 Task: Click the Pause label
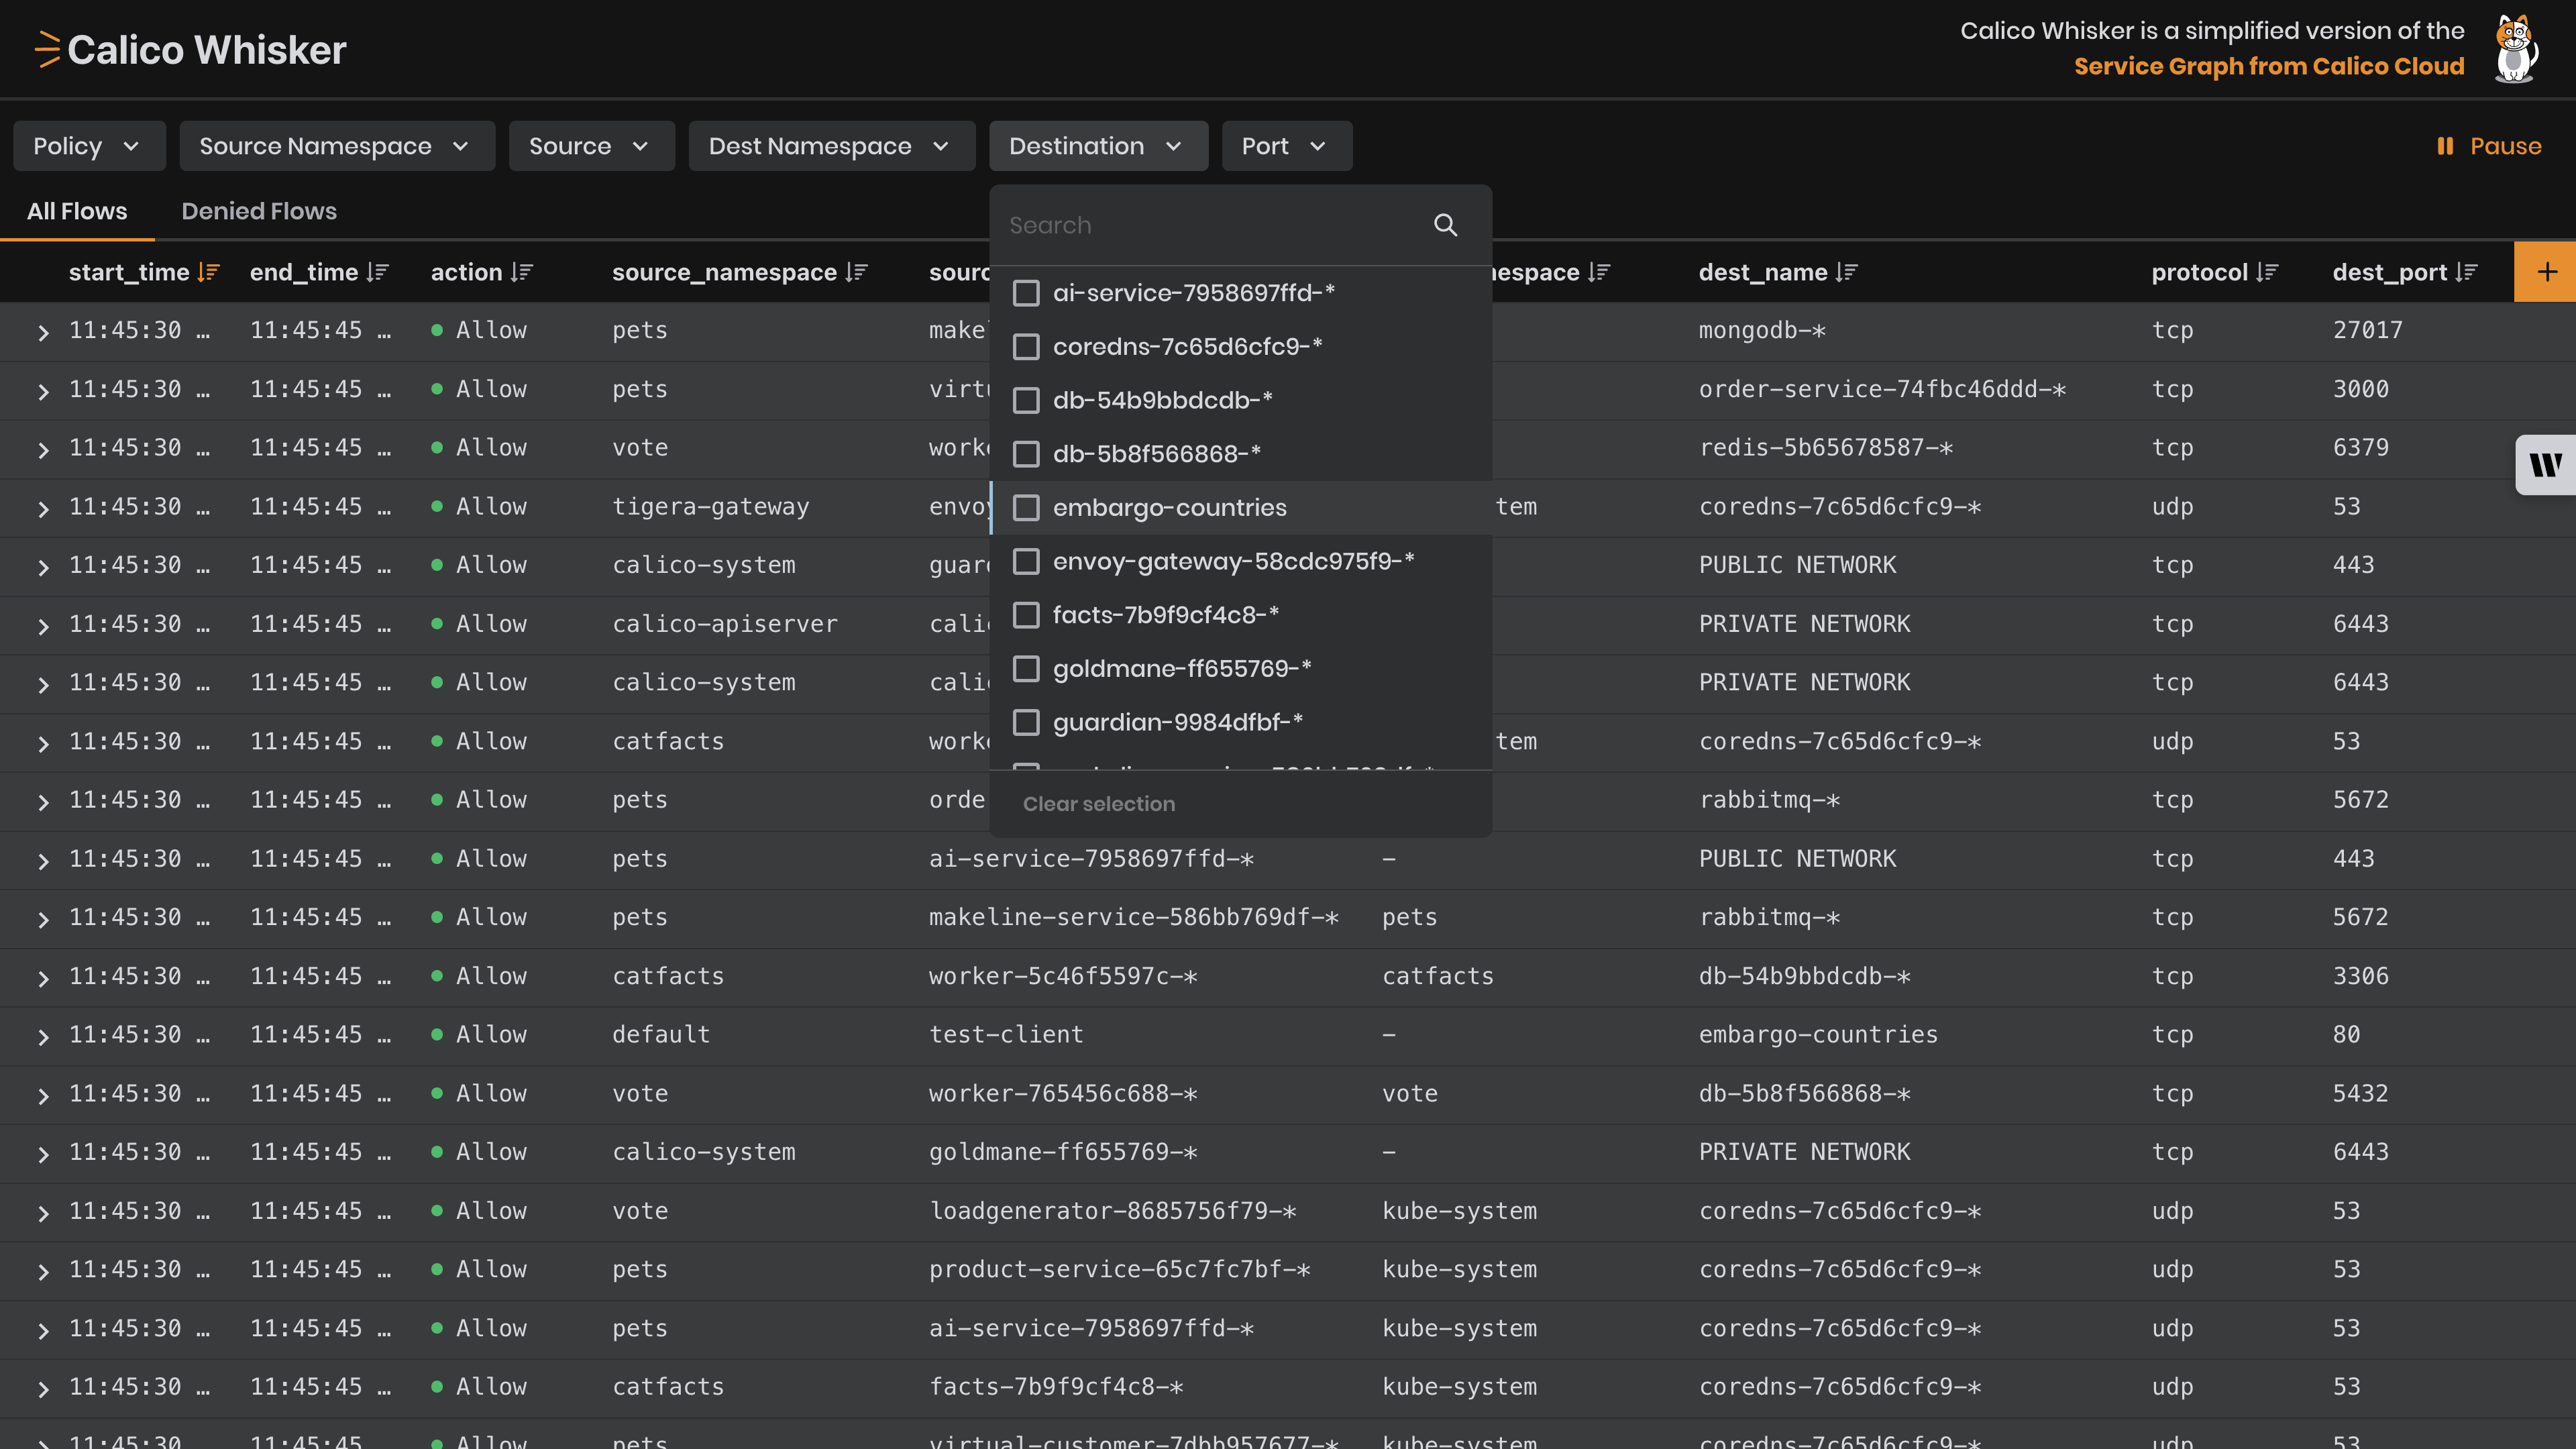point(2505,146)
